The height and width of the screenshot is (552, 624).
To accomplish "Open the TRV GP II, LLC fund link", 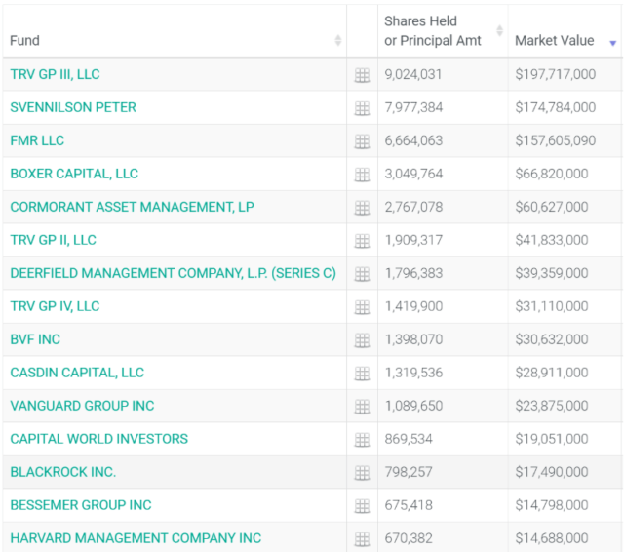I will point(53,240).
